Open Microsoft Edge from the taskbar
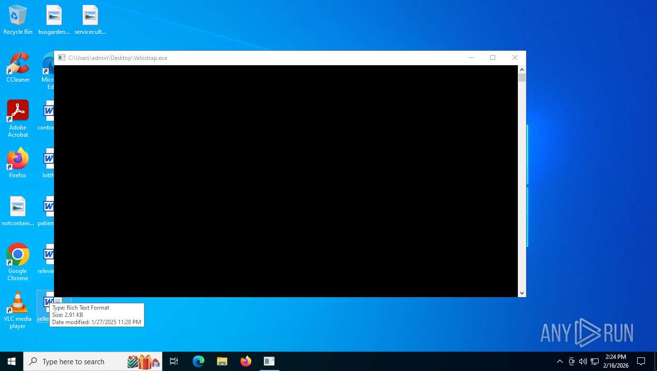 (x=199, y=361)
